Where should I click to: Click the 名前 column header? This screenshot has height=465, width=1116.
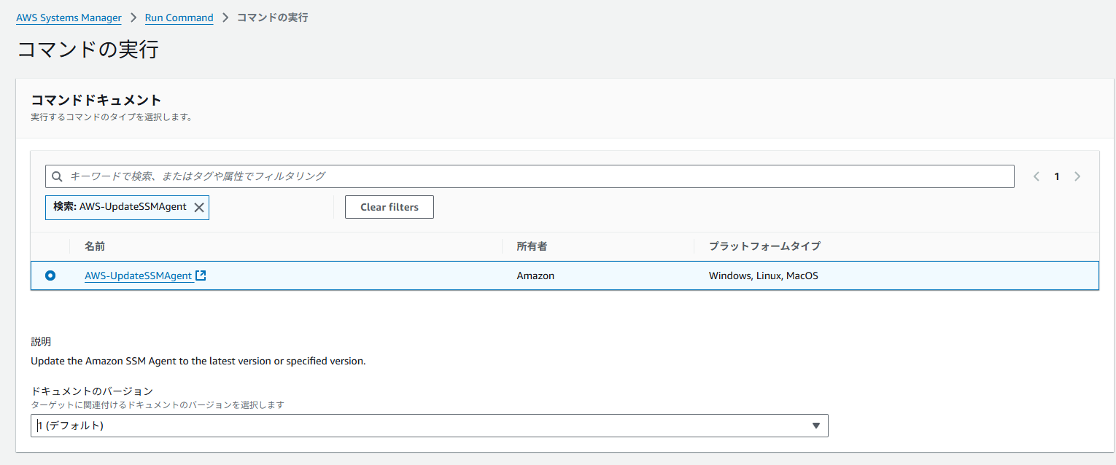[x=95, y=246]
